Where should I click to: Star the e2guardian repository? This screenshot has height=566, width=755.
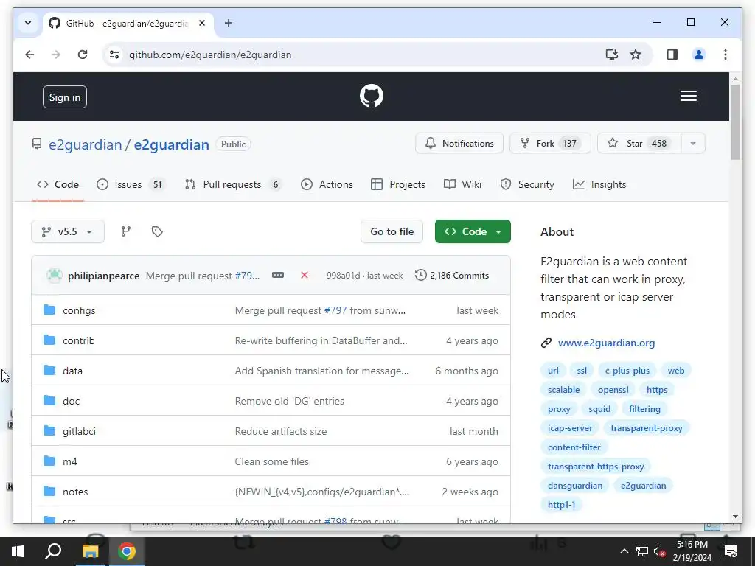[639, 144]
